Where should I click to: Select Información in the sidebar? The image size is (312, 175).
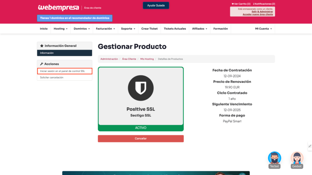65,53
